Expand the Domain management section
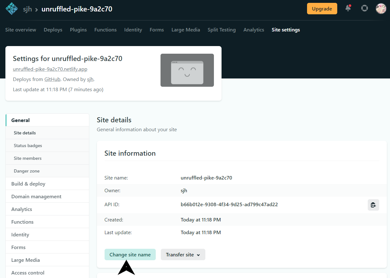The height and width of the screenshot is (278, 390). point(36,196)
